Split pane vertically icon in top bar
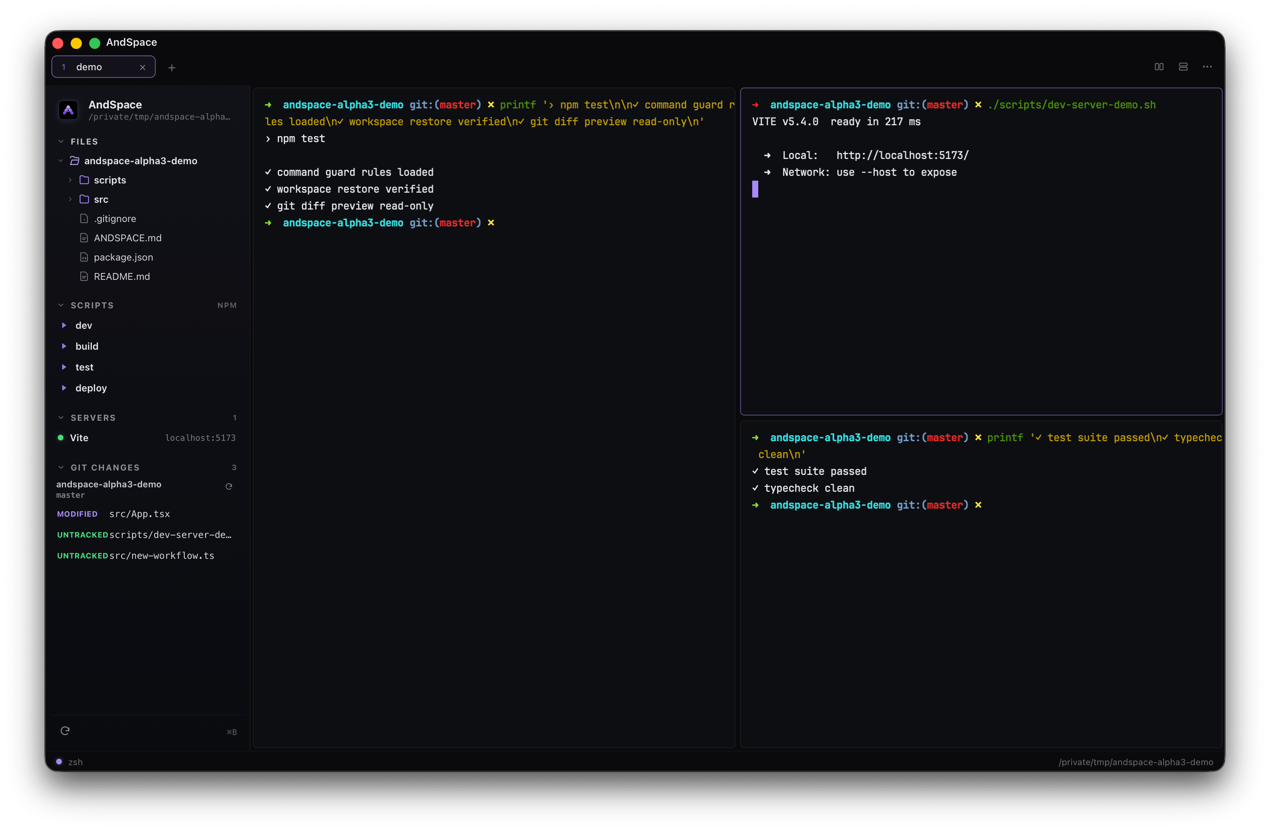 click(x=1159, y=67)
